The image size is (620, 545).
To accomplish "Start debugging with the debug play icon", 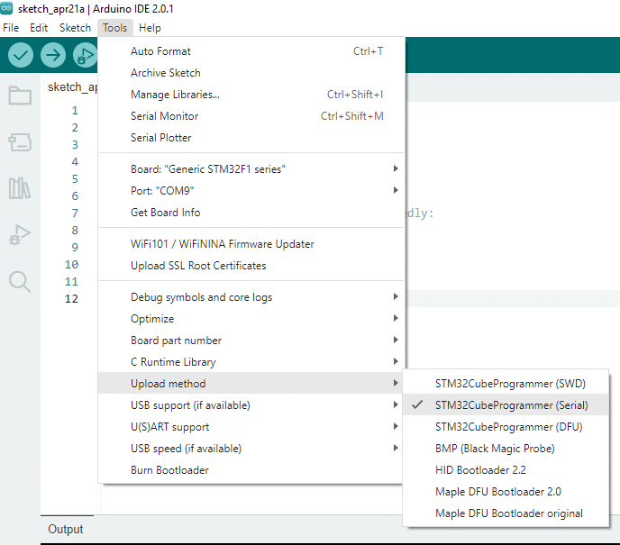I will point(85,55).
